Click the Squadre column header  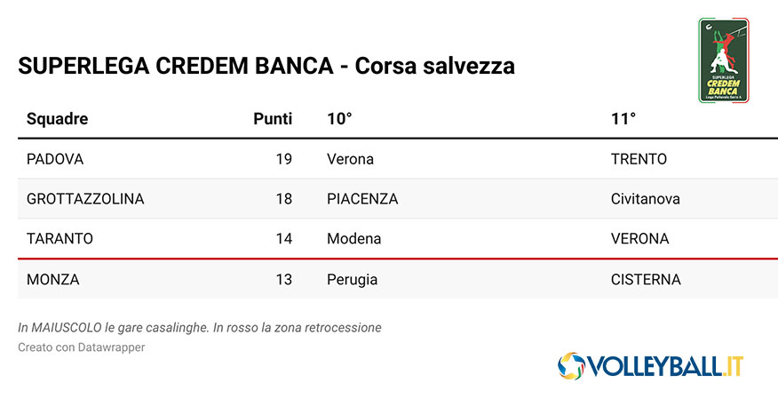[57, 119]
